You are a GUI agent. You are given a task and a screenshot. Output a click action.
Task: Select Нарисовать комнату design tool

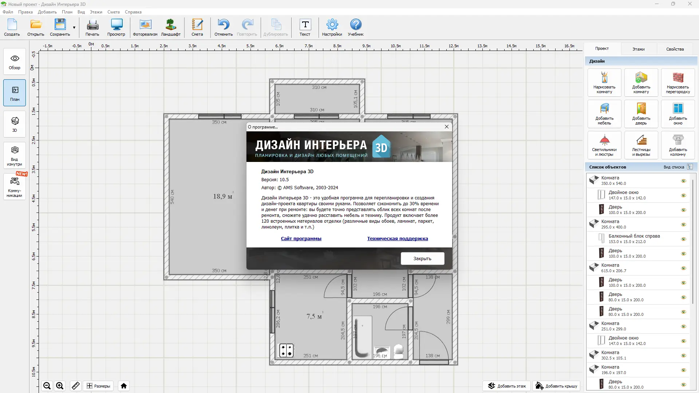[x=604, y=83]
